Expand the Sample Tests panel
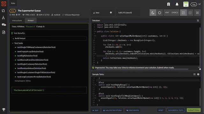204x114 pixels. [194, 74]
